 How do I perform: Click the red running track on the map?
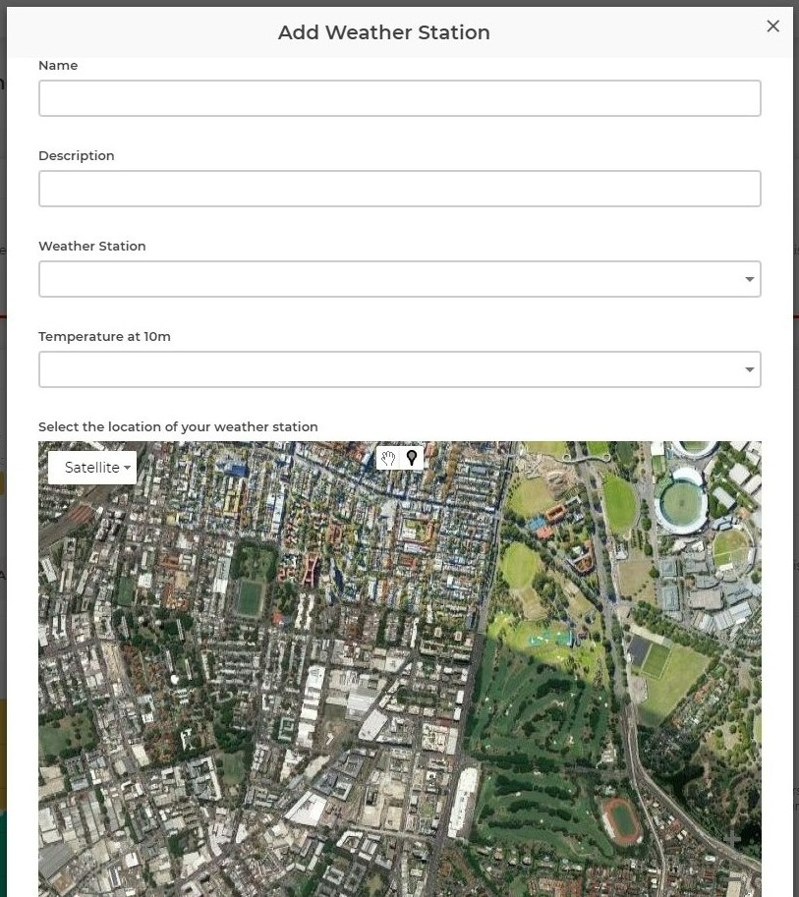621,819
